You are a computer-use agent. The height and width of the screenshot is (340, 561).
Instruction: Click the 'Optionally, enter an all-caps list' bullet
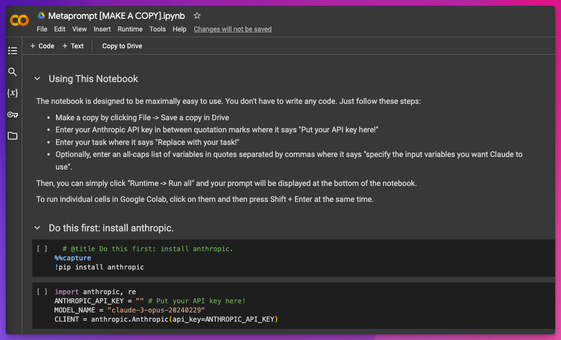[x=289, y=160]
